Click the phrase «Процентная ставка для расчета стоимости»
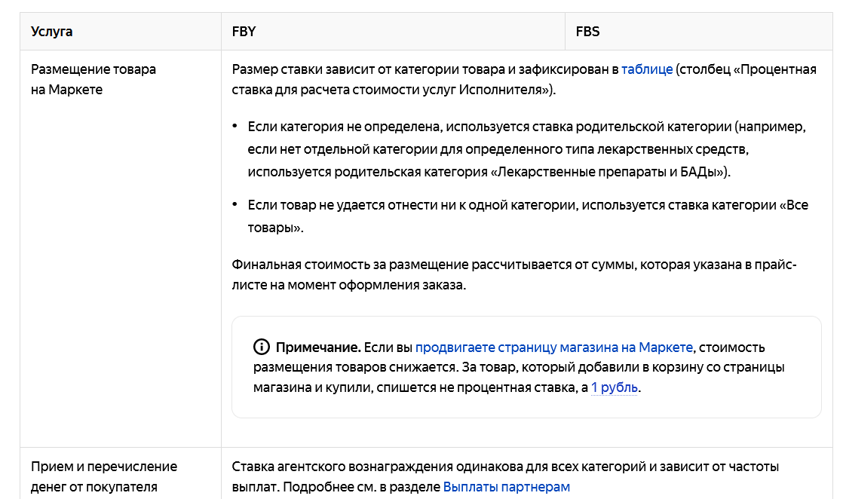843x499 pixels. [524, 80]
